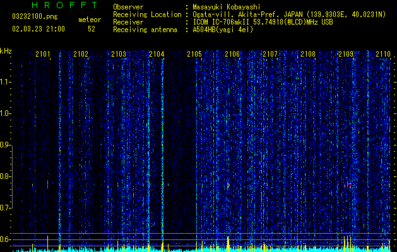Click the HROFFT title text

pyautogui.click(x=65, y=5)
